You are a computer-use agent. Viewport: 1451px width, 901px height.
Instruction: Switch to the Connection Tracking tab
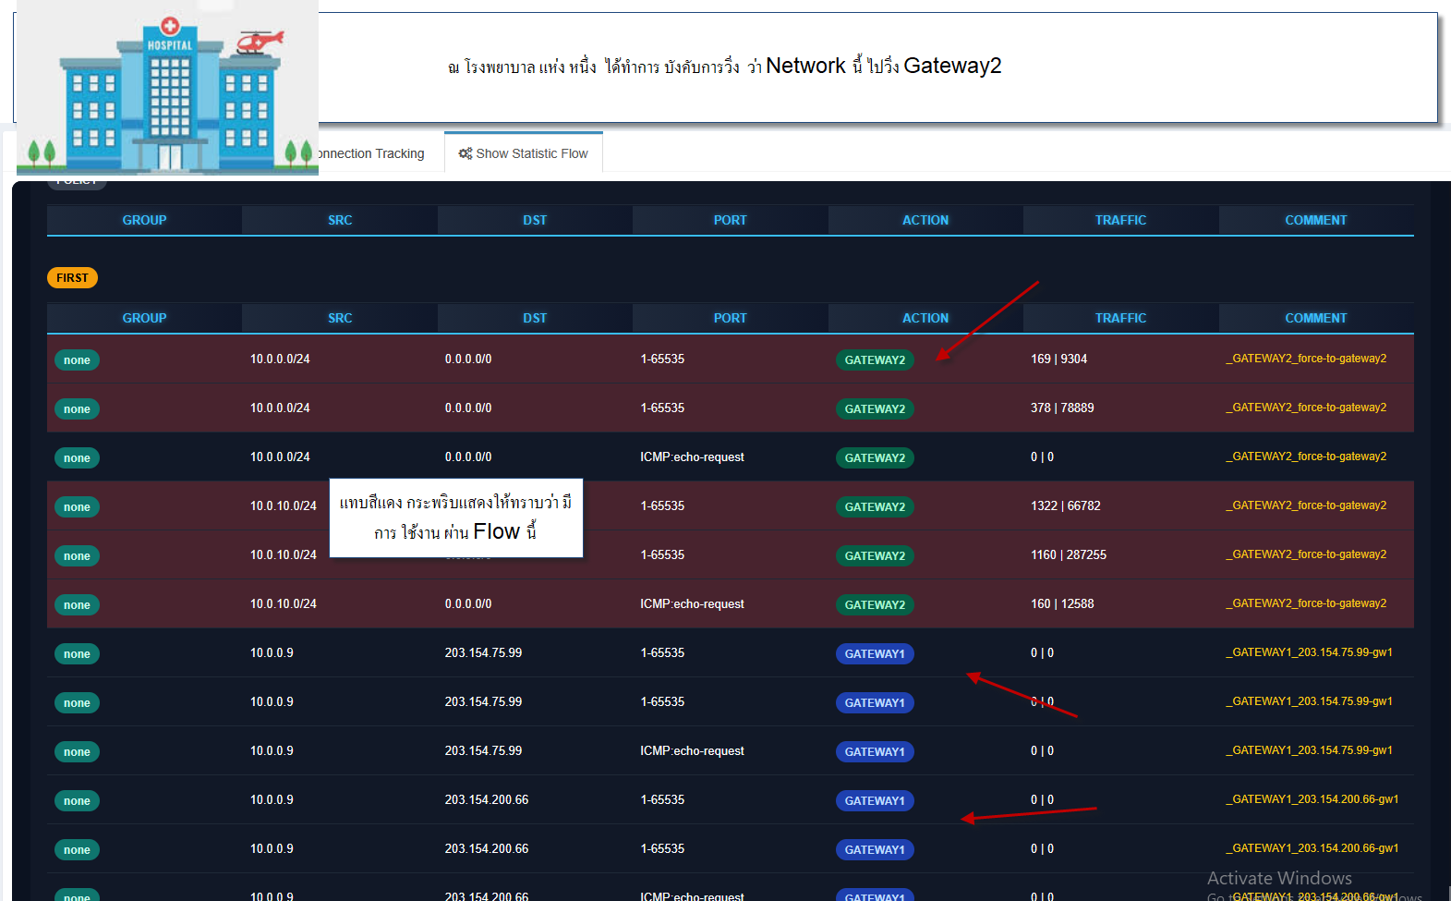point(370,153)
